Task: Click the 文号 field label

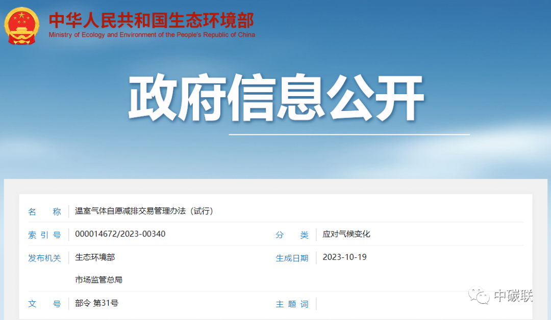Action: [x=44, y=304]
